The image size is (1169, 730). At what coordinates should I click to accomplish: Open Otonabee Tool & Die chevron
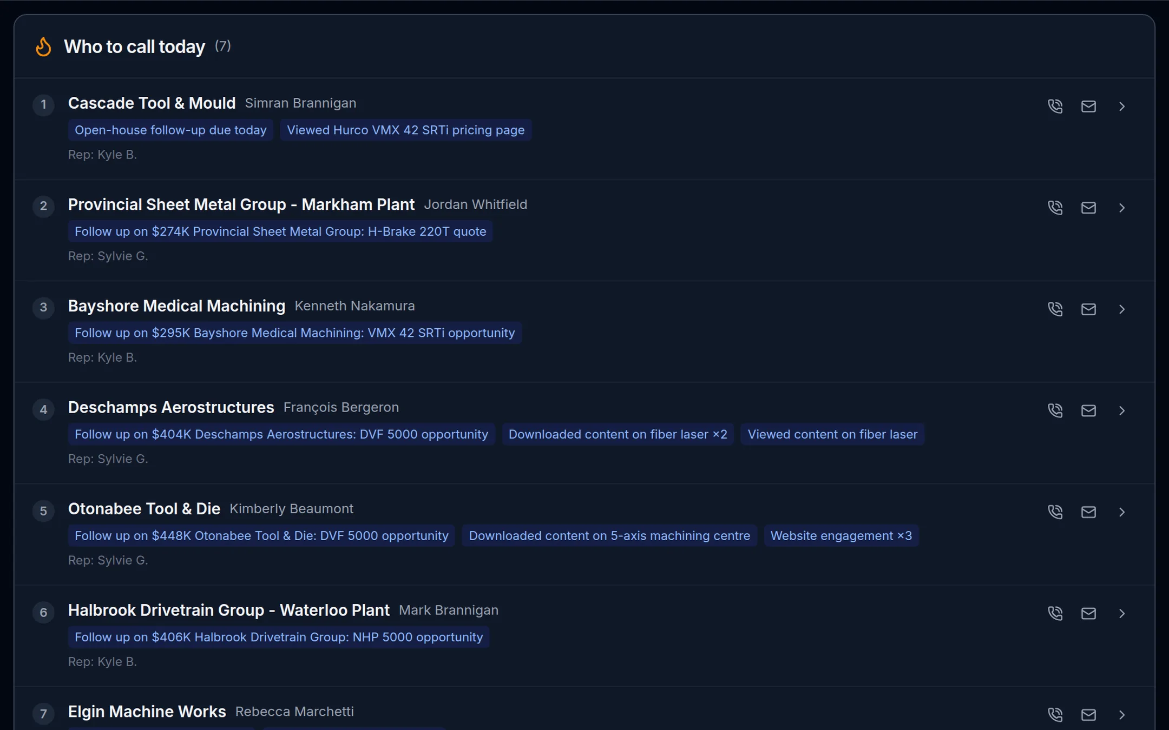1122,512
